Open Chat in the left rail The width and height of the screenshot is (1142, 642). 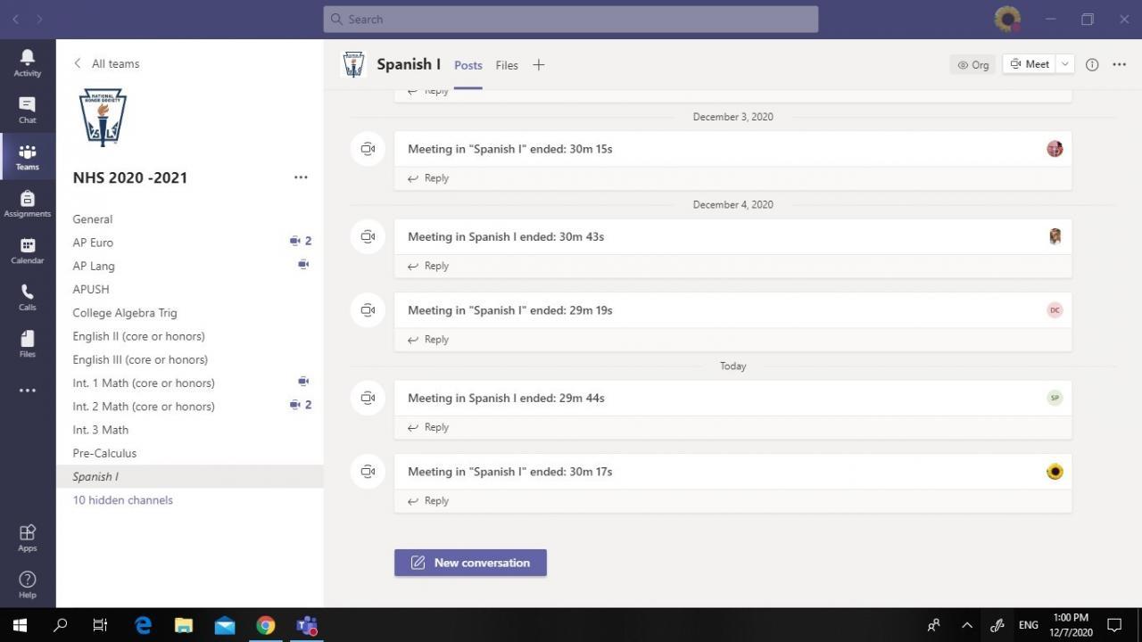tap(28, 110)
